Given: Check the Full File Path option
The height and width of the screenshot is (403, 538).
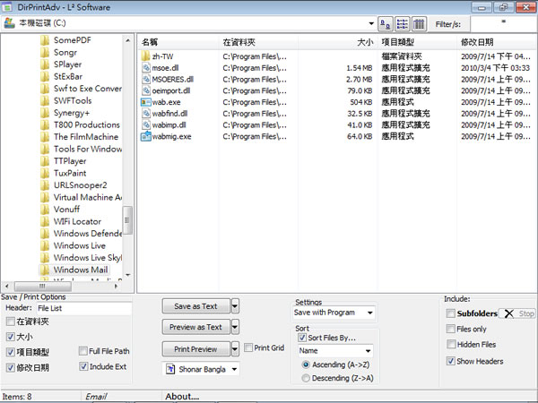Looking at the screenshot, I should tap(83, 351).
